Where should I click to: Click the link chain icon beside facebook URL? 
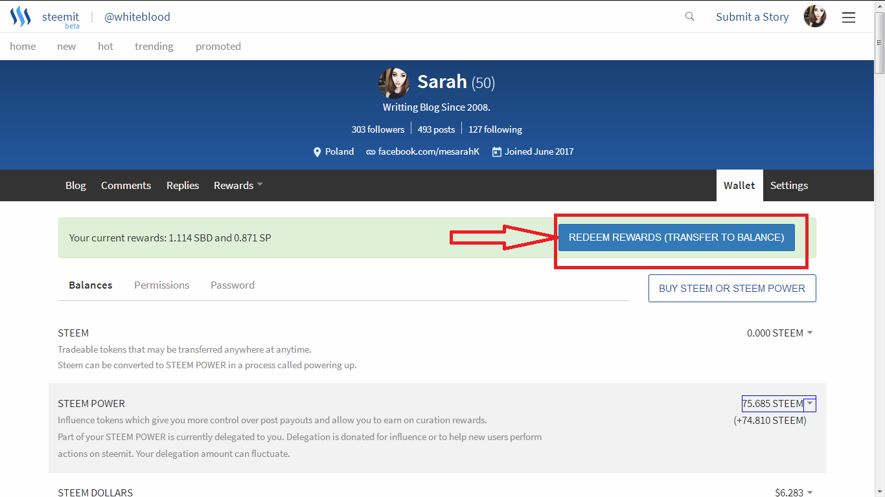(371, 152)
